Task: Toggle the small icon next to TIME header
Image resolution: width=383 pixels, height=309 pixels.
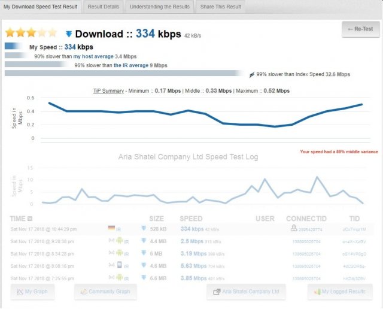Action: (30, 219)
